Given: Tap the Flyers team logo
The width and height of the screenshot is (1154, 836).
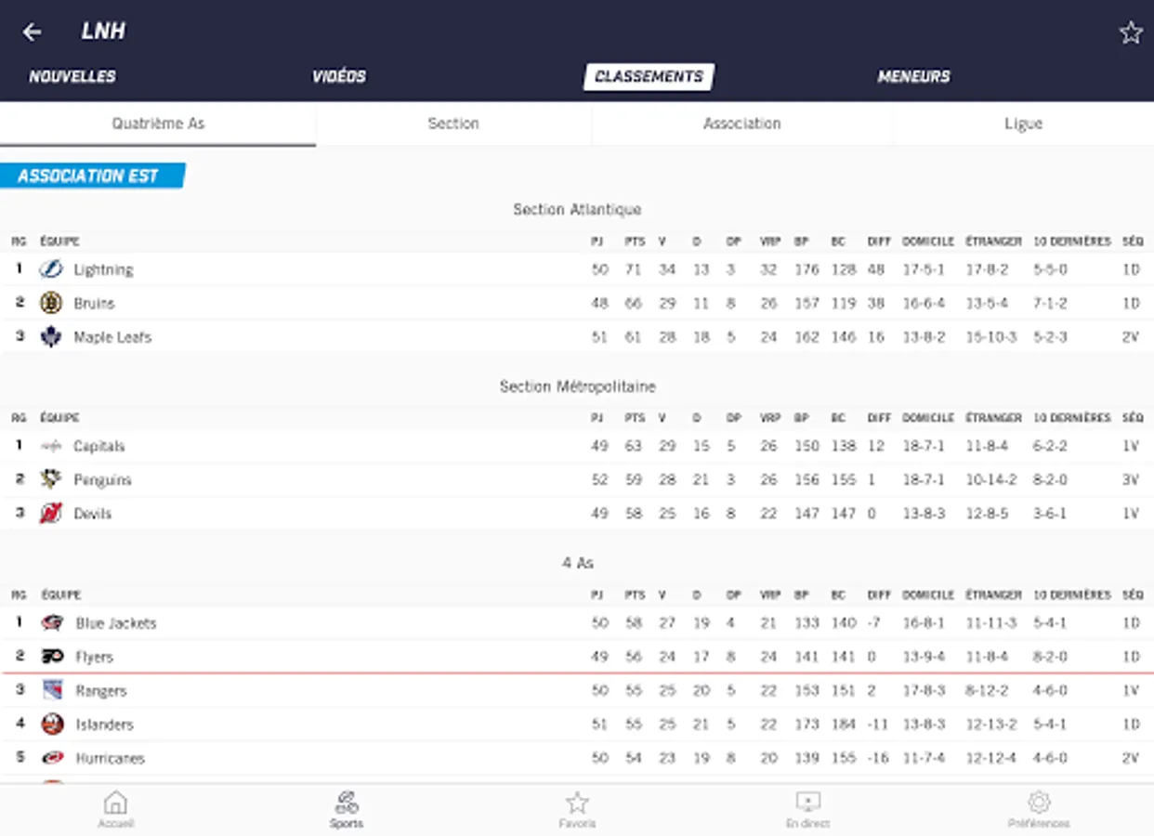Looking at the screenshot, I should 52,657.
